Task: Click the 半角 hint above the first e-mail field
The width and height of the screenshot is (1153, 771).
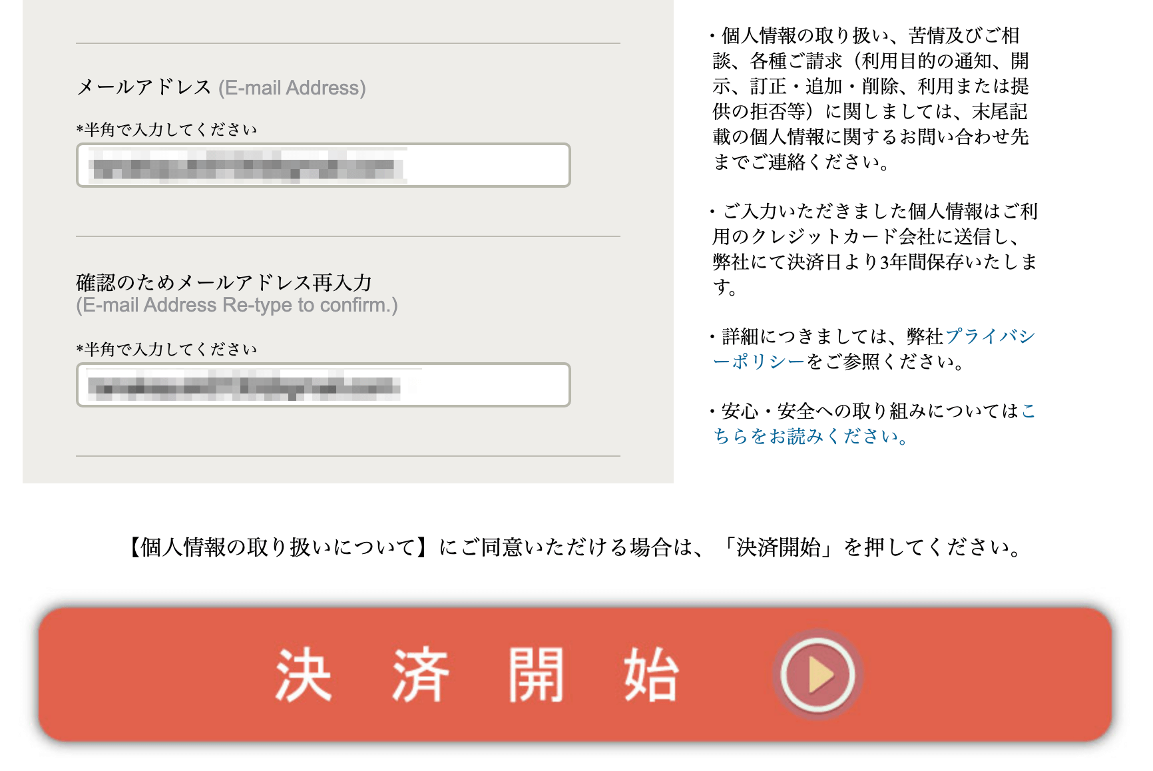Action: pos(166,130)
